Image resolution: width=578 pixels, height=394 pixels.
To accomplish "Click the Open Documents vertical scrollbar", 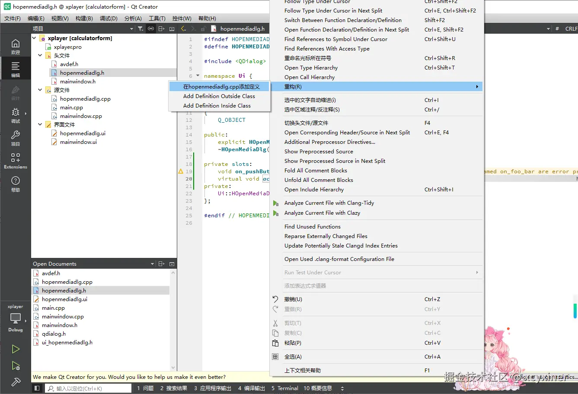I will coord(173,320).
